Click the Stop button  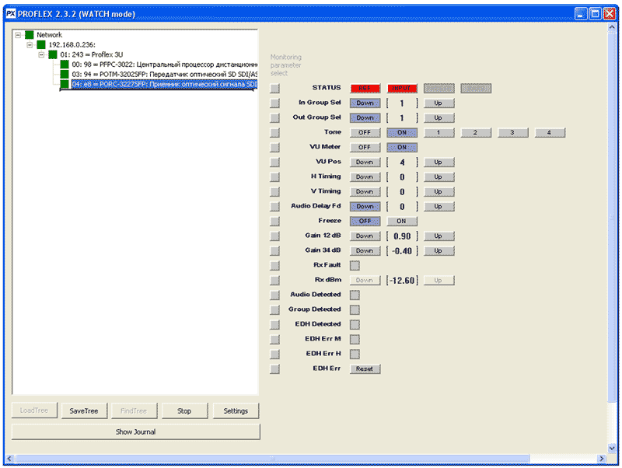[184, 411]
